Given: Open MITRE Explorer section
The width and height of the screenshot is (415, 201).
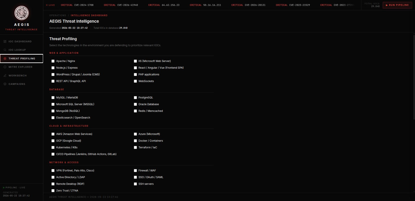Looking at the screenshot, I should coord(22,67).
